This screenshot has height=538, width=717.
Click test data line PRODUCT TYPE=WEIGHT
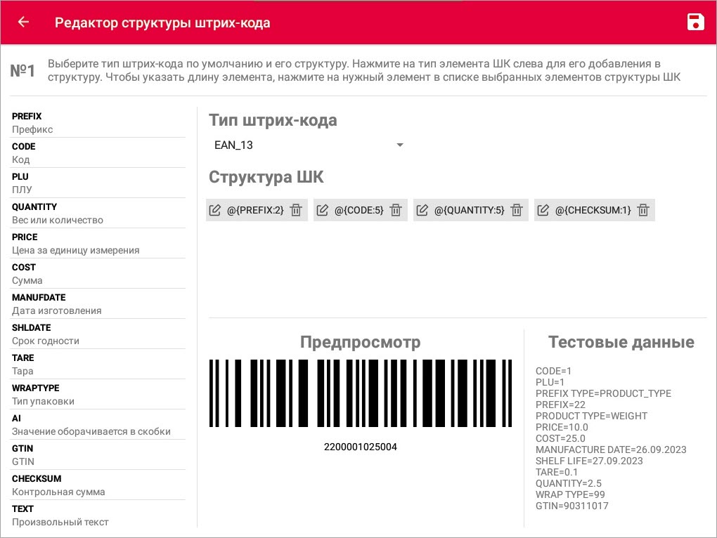coord(591,416)
